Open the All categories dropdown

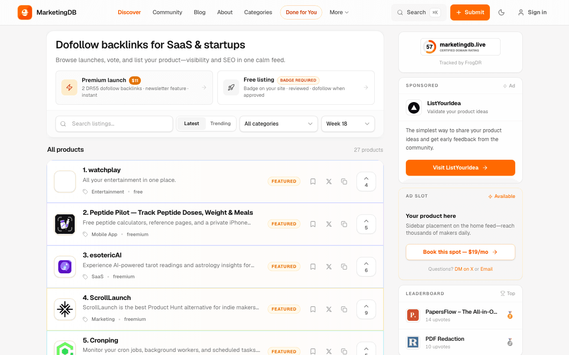[x=279, y=124]
